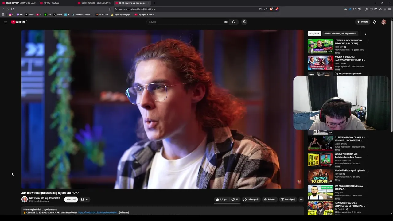Open a new browser tab
The height and width of the screenshot is (221, 393).
tap(154, 3)
